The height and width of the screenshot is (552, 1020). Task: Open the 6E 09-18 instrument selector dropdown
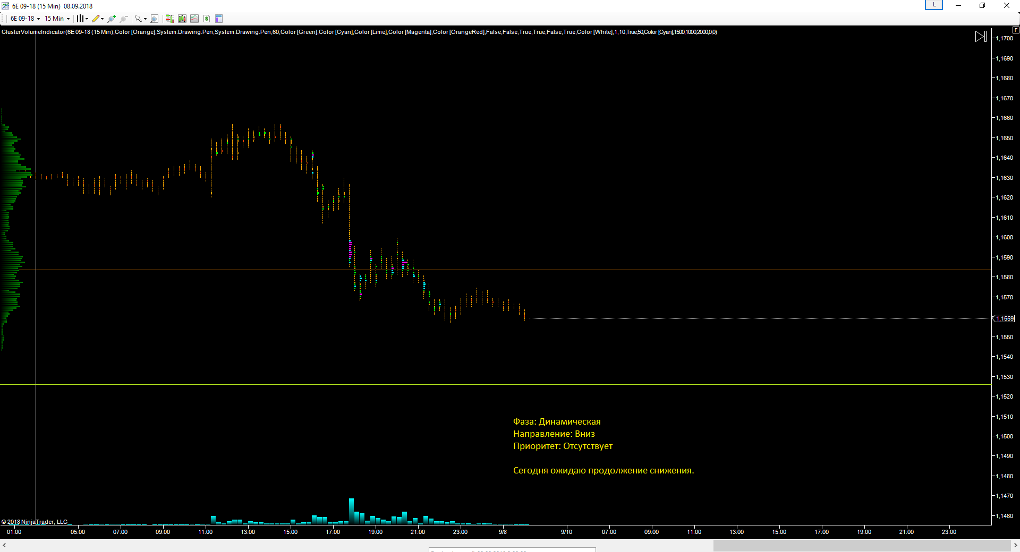pos(25,19)
